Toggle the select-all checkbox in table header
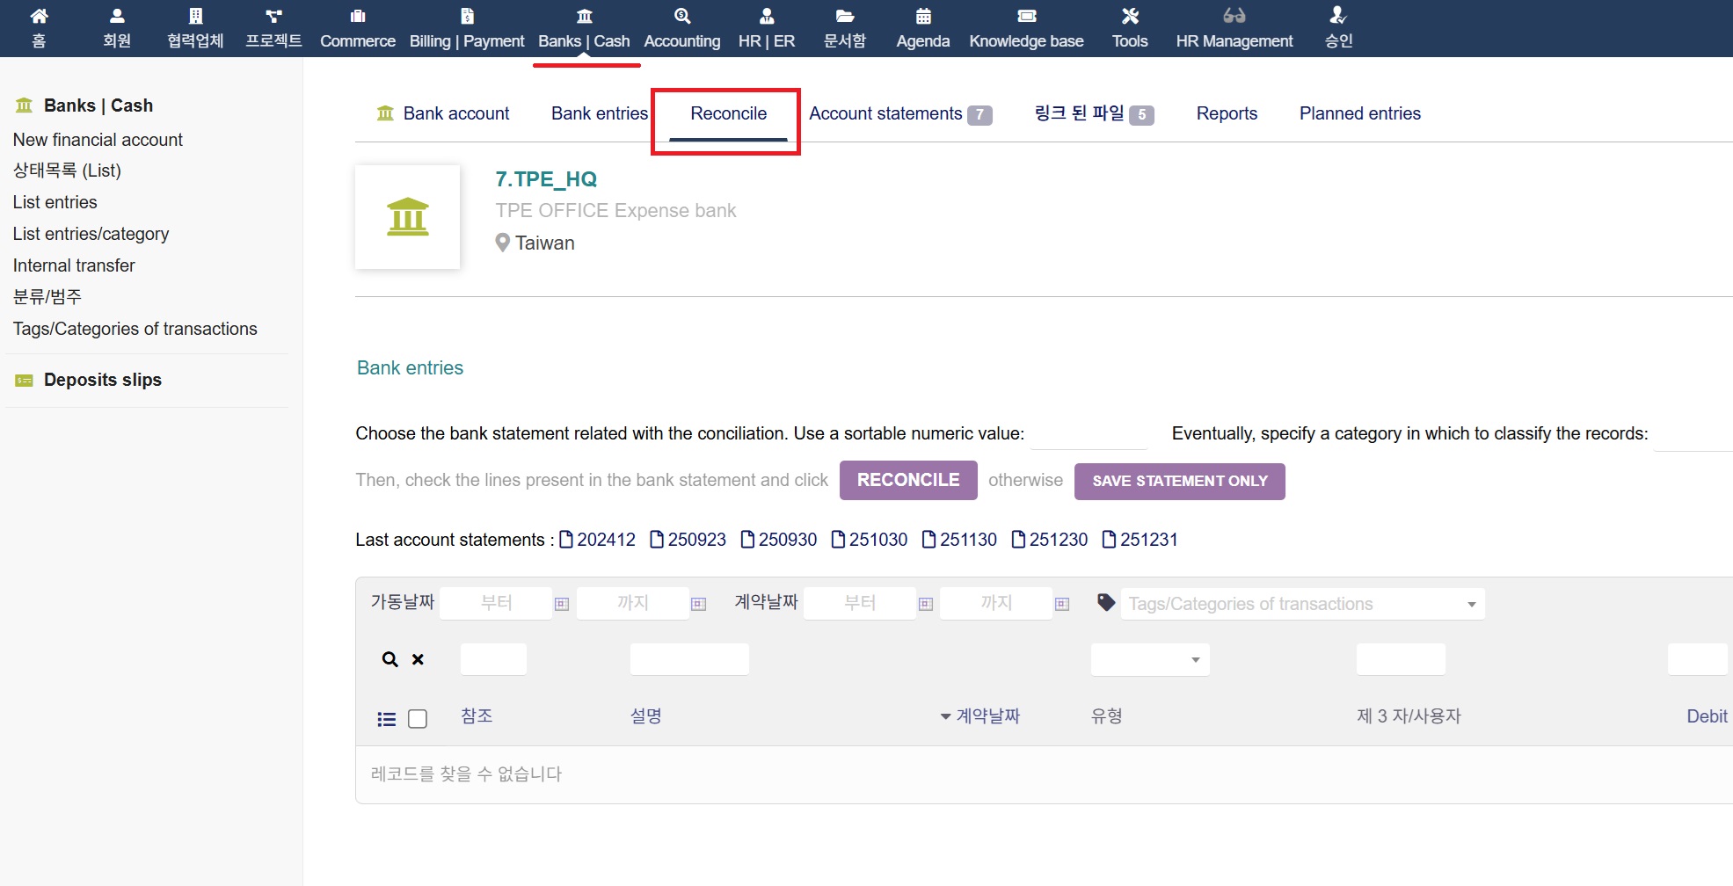Viewport: 1733px width, 886px height. coord(418,719)
